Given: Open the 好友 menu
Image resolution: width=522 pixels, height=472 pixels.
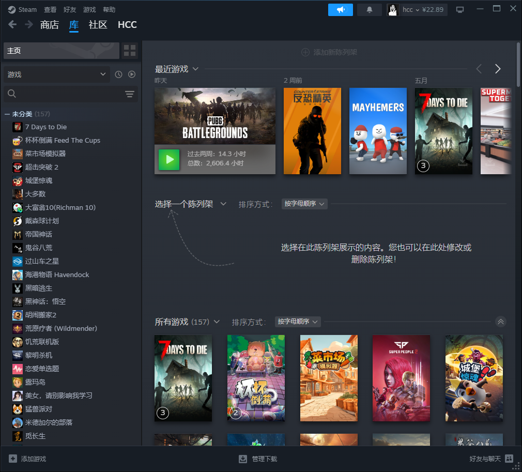Looking at the screenshot, I should [70, 10].
